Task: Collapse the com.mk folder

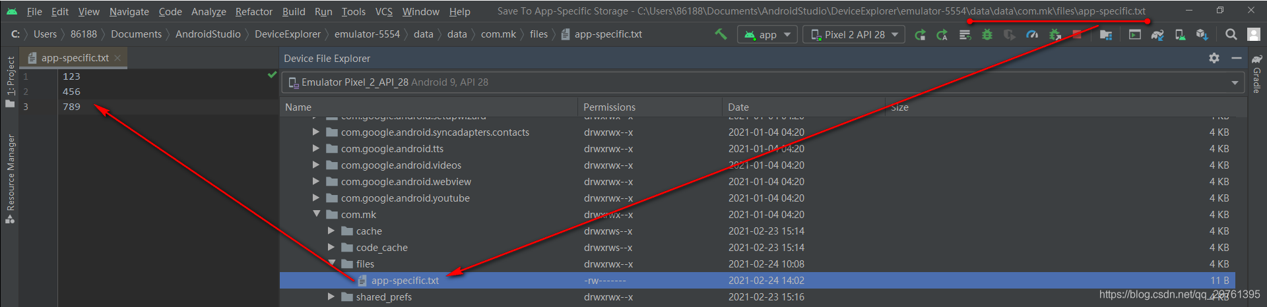Action: (x=316, y=214)
